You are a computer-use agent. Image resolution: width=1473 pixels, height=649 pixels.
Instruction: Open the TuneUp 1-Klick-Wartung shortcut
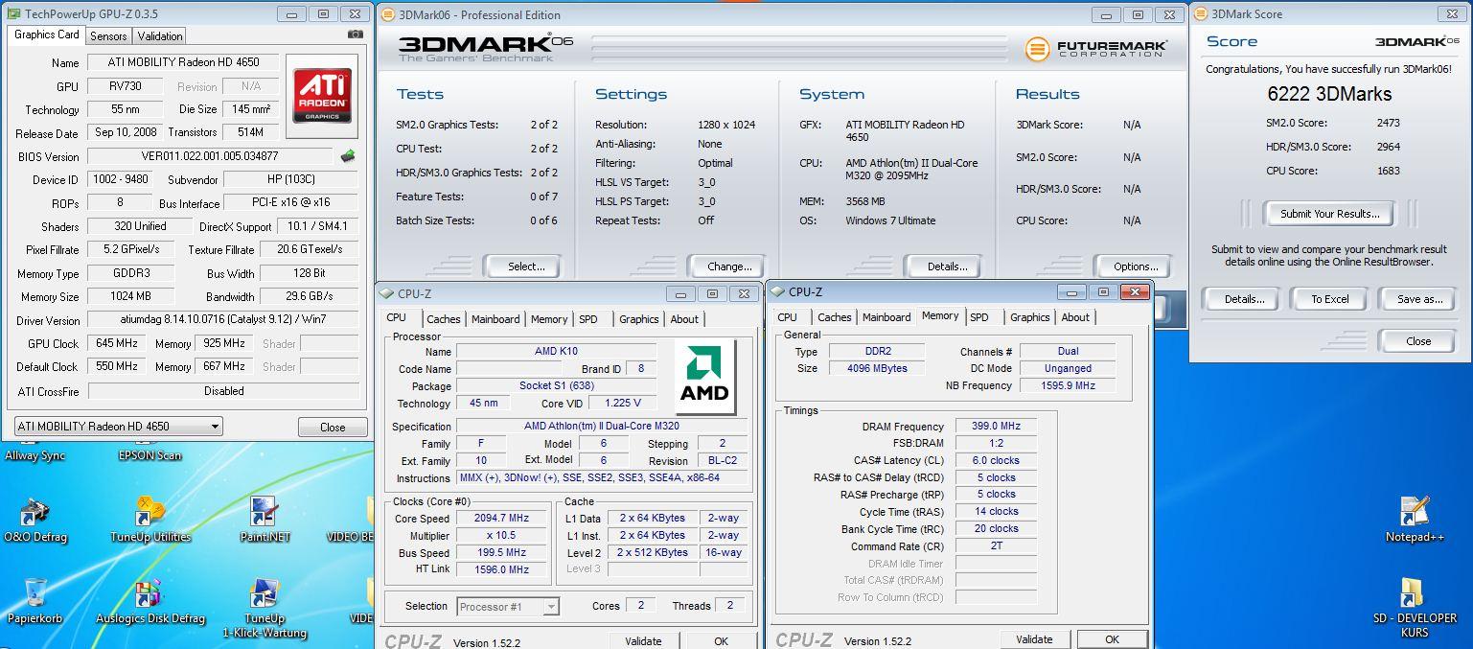(265, 608)
